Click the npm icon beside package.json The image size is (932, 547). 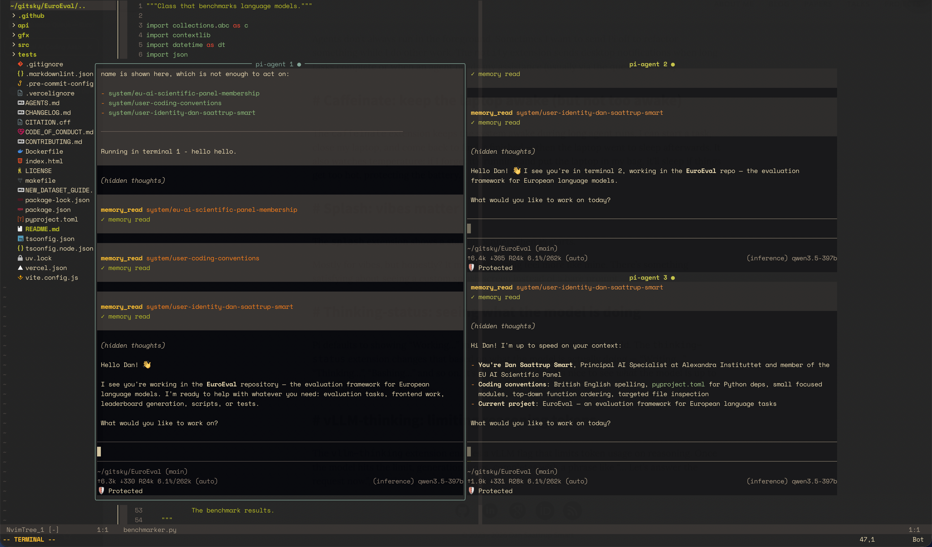20,210
